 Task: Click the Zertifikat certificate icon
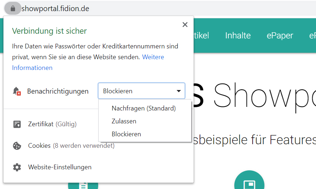tap(17, 124)
